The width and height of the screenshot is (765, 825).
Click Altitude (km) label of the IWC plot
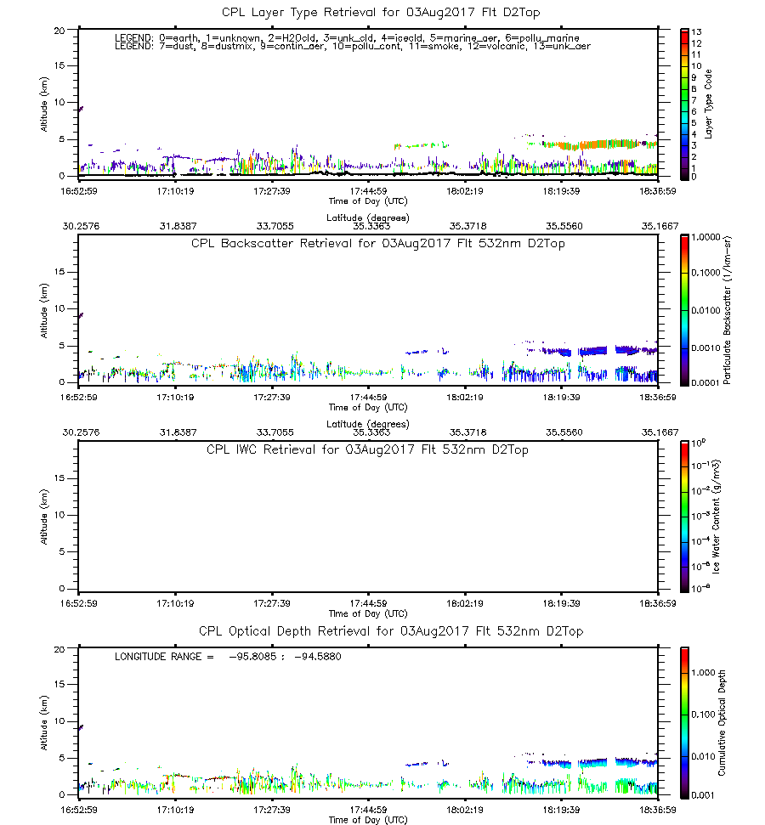[x=44, y=517]
